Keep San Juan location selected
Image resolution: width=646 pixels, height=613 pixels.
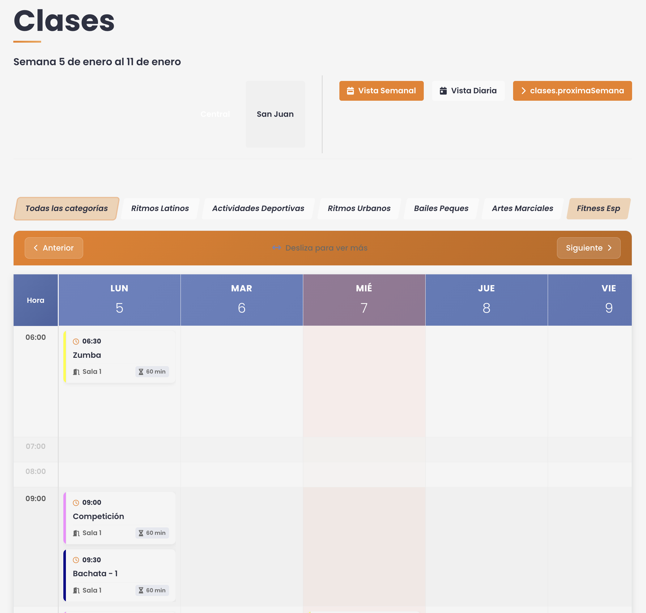275,114
